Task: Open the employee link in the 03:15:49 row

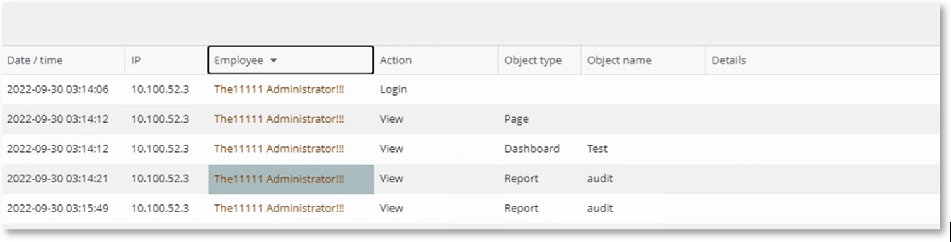Action: point(279,208)
